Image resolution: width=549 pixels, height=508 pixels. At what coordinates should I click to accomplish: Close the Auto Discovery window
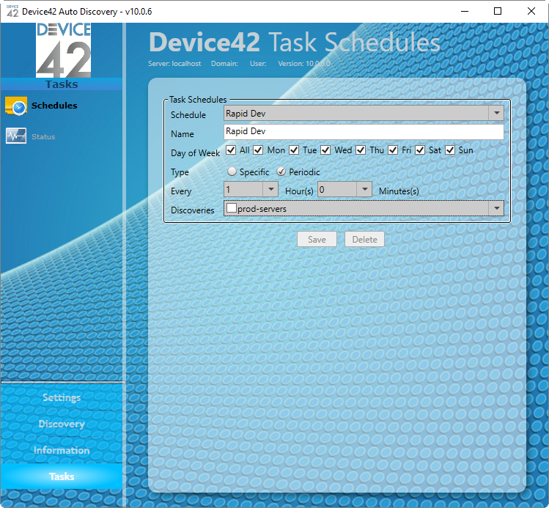(531, 11)
